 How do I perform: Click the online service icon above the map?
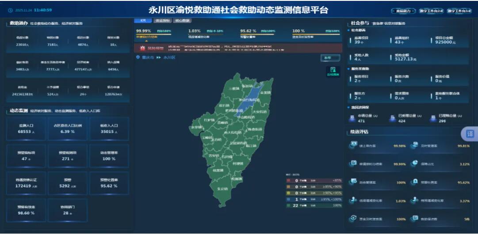[333, 71]
